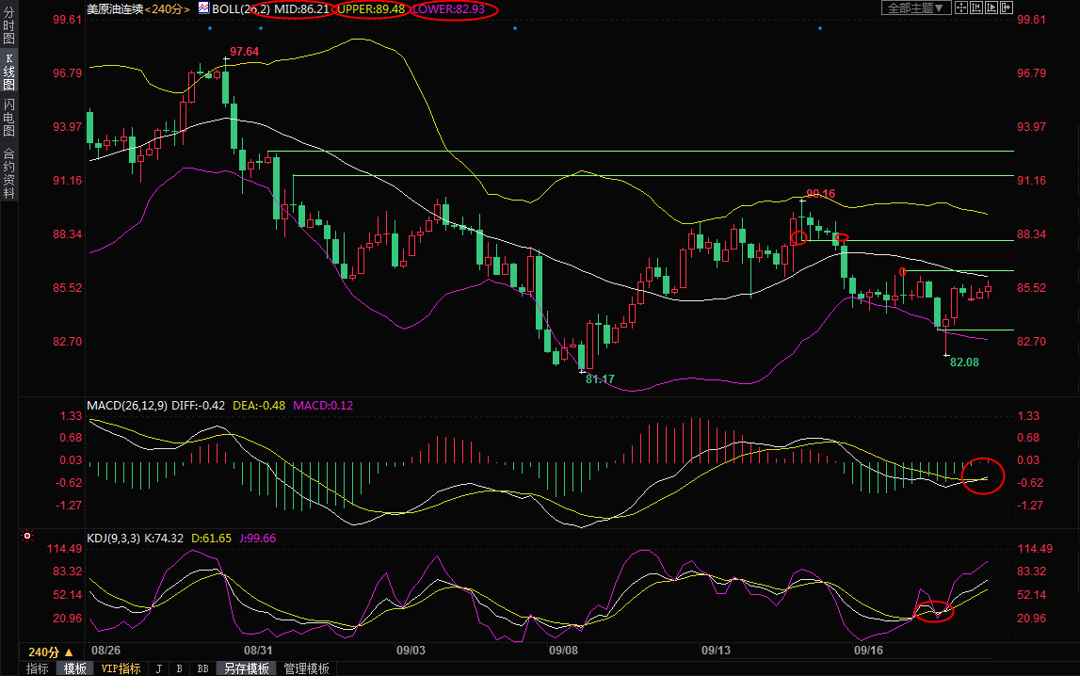Open the VIP指标 tab
The width and height of the screenshot is (1080, 676).
pos(121,668)
